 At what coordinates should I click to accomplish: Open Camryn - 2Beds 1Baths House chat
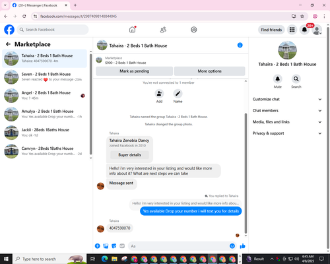[44, 151]
